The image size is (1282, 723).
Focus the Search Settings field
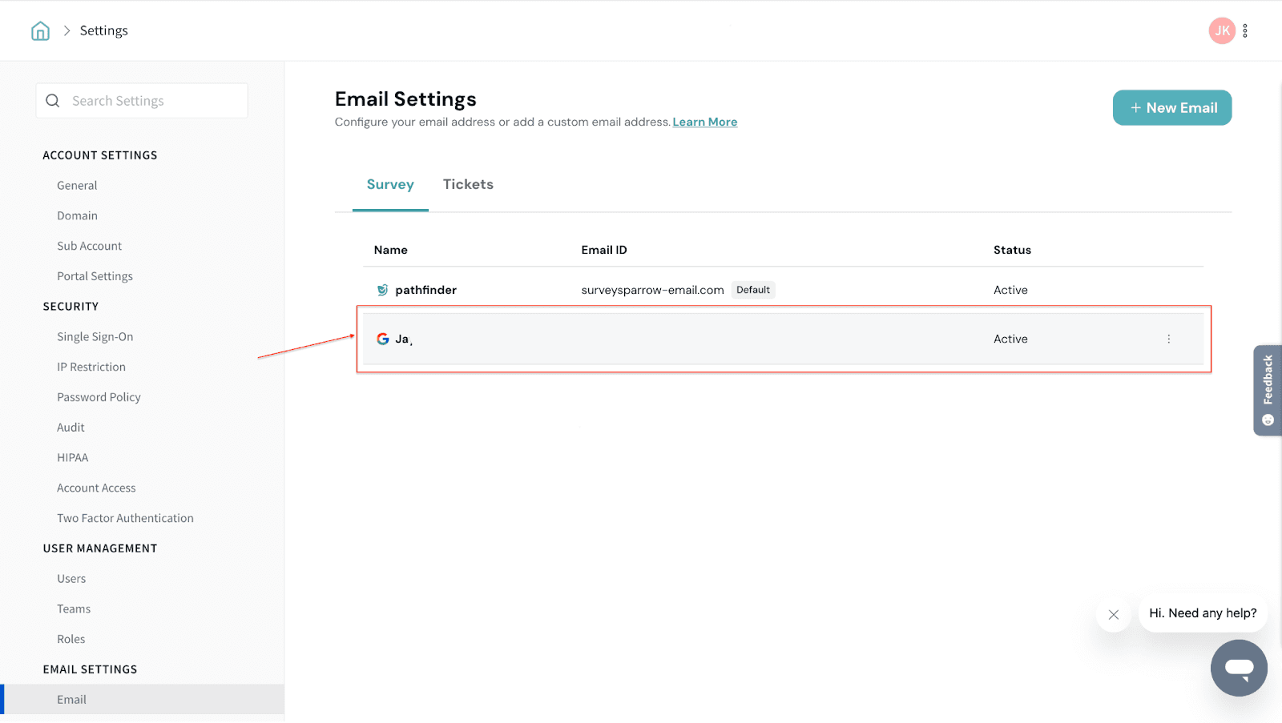pos(152,101)
